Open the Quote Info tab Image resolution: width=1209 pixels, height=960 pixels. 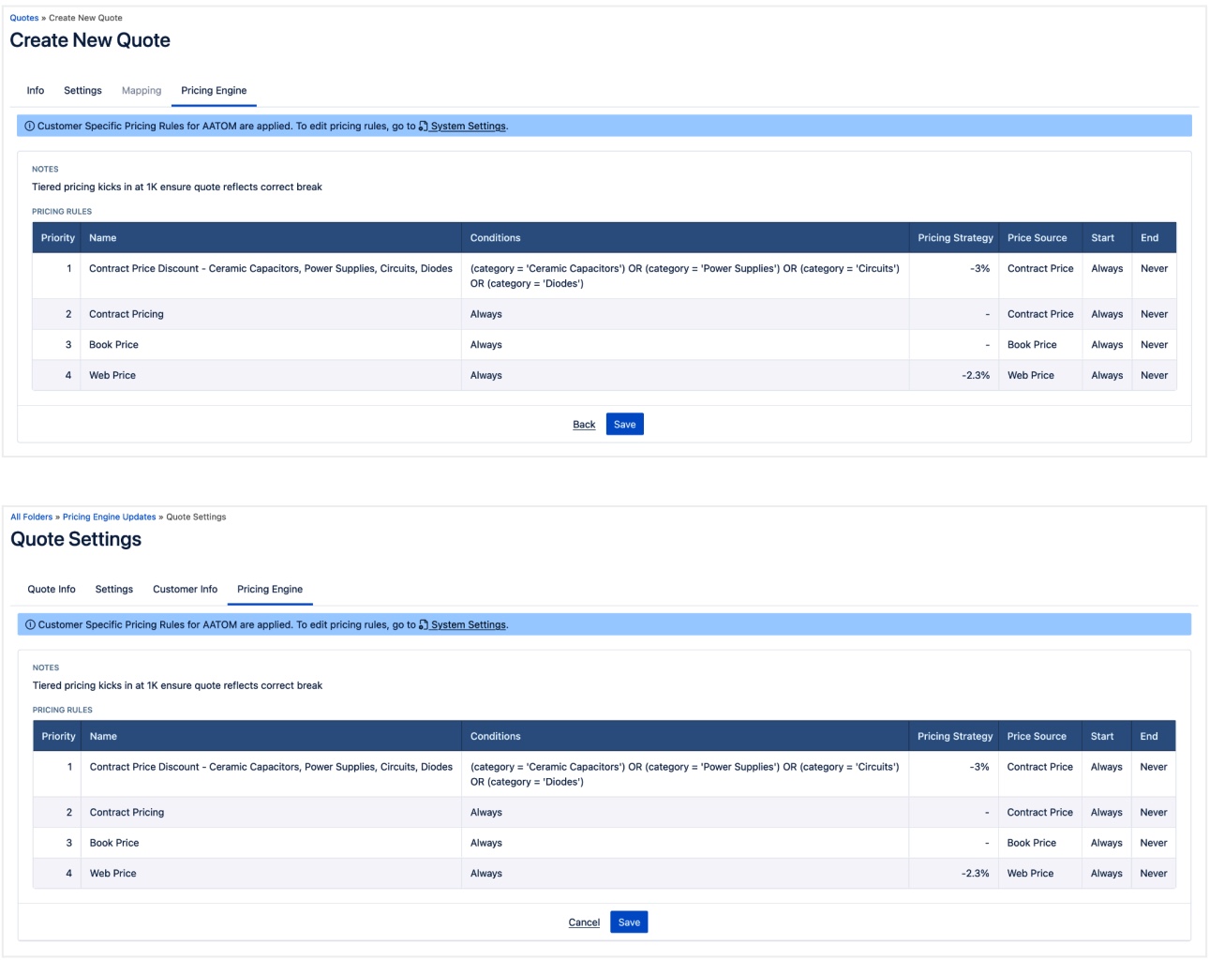[52, 590]
